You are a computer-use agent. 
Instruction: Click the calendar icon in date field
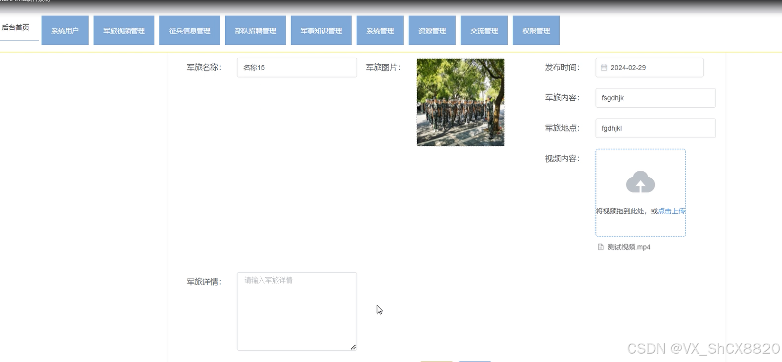(x=604, y=68)
